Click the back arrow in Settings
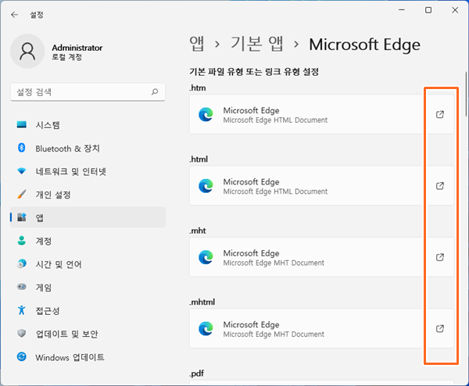 [14, 15]
